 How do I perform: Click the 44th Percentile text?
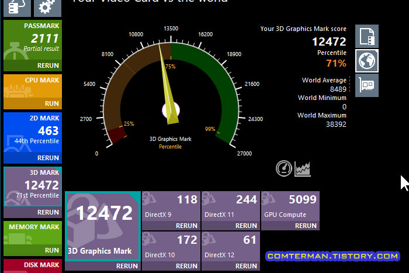[x=37, y=141]
